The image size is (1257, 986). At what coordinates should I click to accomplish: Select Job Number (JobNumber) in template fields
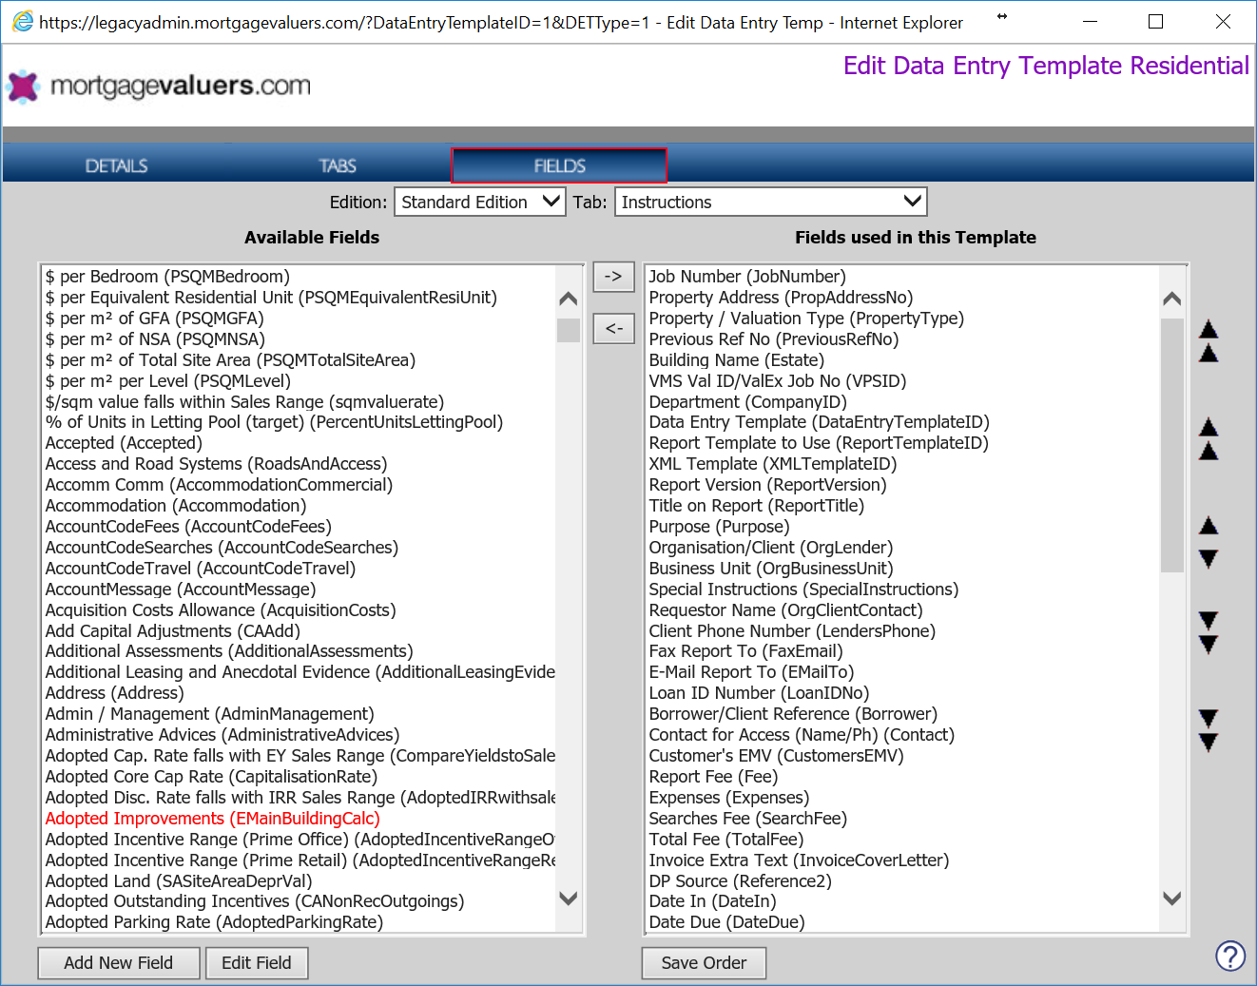pos(746,277)
